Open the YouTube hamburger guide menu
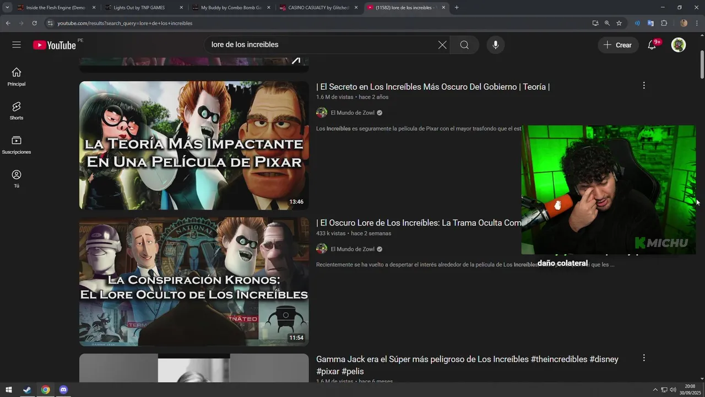Image resolution: width=705 pixels, height=397 pixels. tap(17, 45)
